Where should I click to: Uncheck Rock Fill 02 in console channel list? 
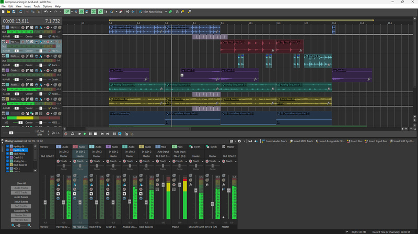pos(7,154)
